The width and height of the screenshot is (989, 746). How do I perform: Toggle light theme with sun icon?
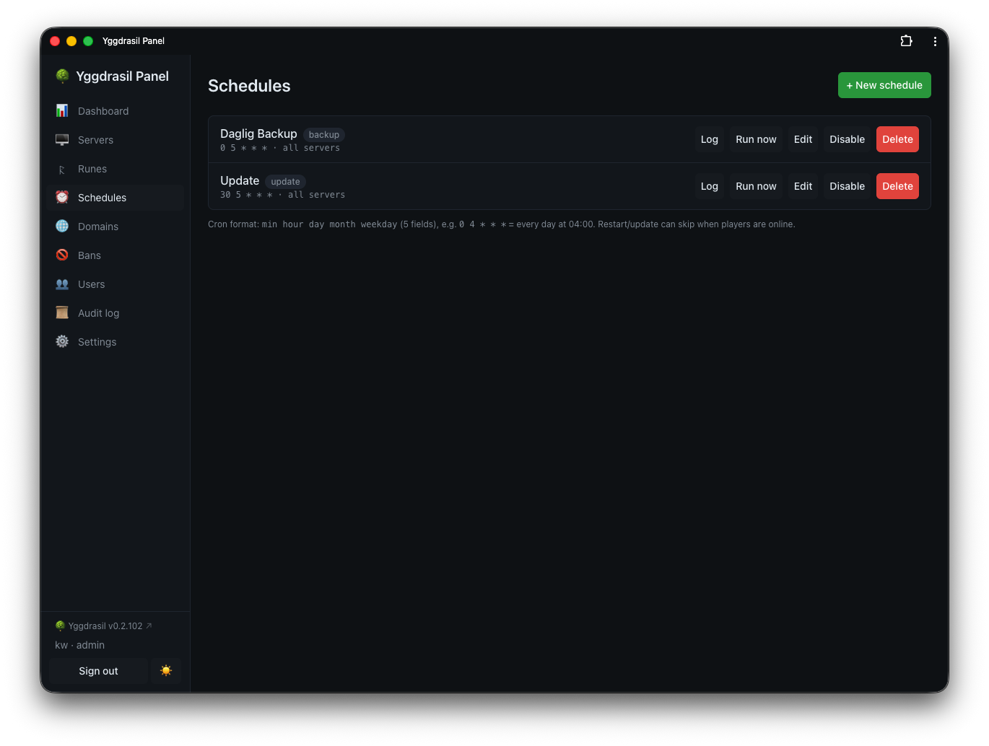(166, 671)
